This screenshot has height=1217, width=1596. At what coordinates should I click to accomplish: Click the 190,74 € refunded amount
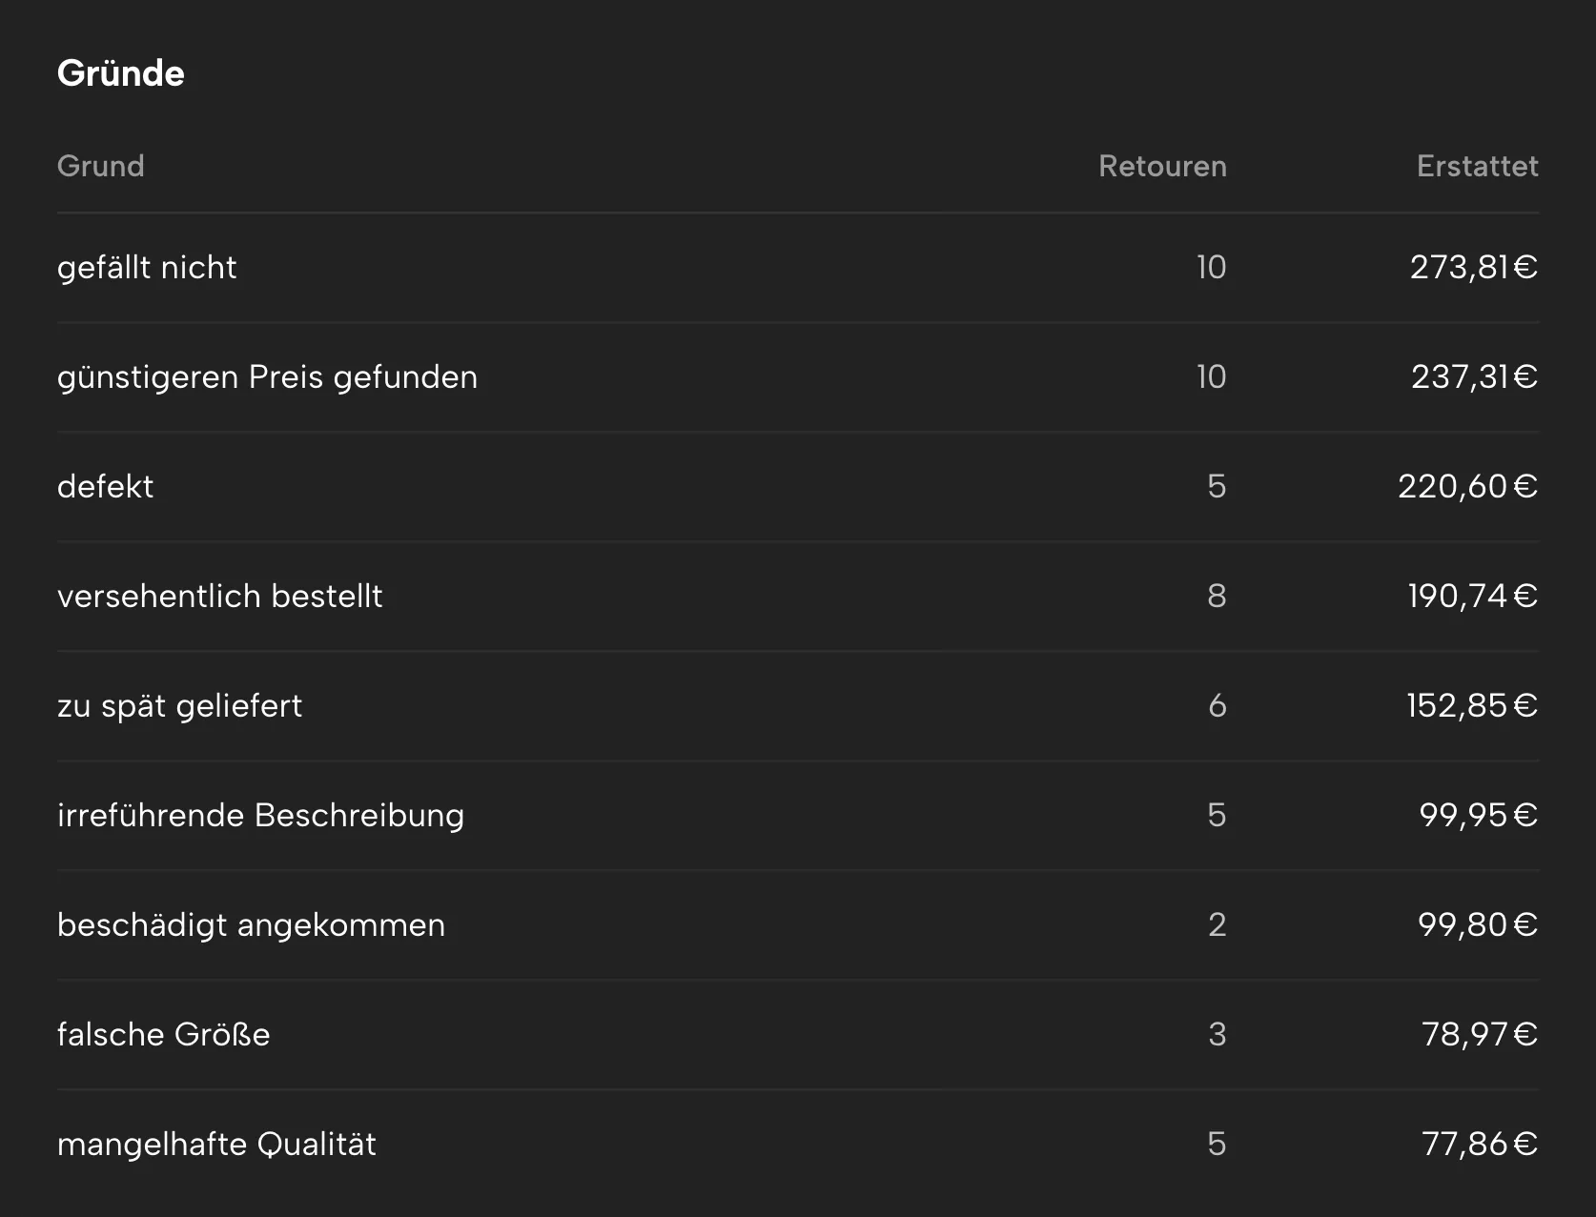(x=1473, y=597)
